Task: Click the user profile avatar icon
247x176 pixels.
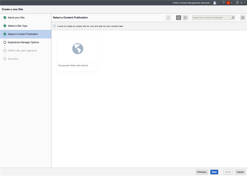Action: [215, 3]
